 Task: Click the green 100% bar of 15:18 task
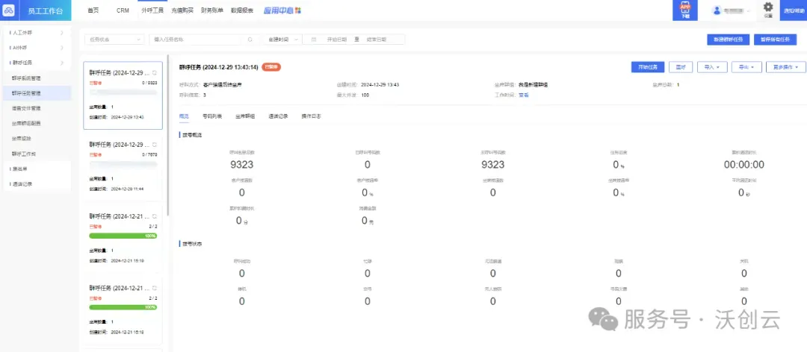[123, 307]
